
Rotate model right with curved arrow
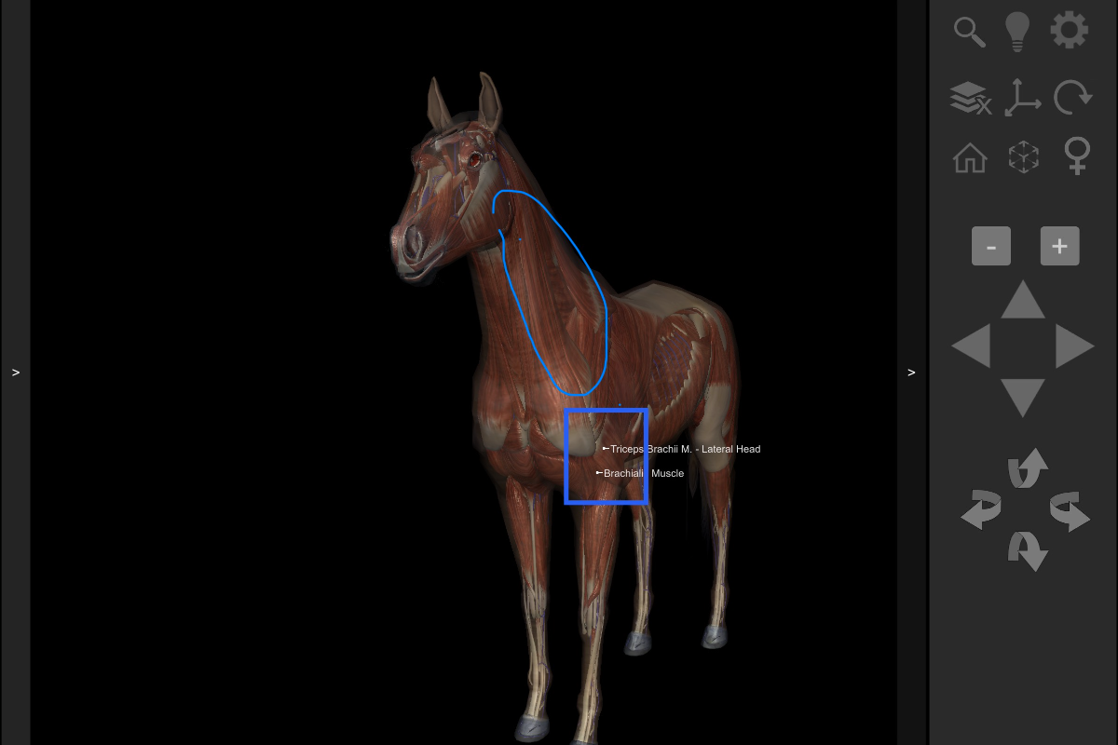[1070, 512]
